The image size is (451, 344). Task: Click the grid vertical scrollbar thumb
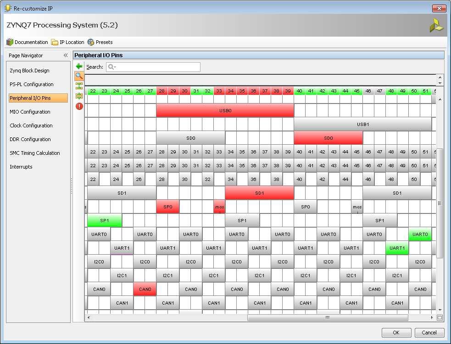tap(440, 203)
